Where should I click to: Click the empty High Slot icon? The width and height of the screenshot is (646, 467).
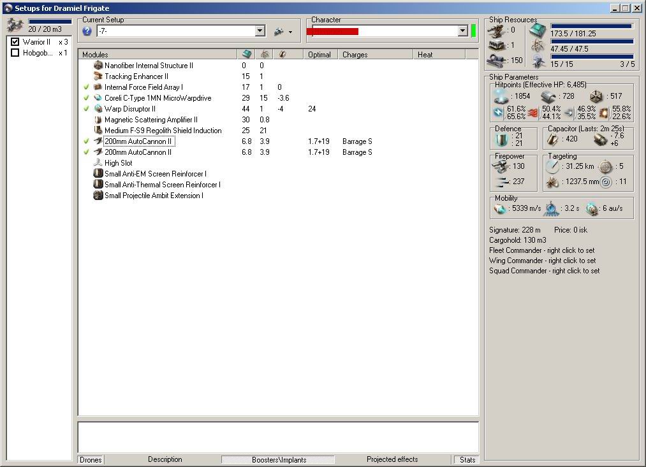pos(98,163)
